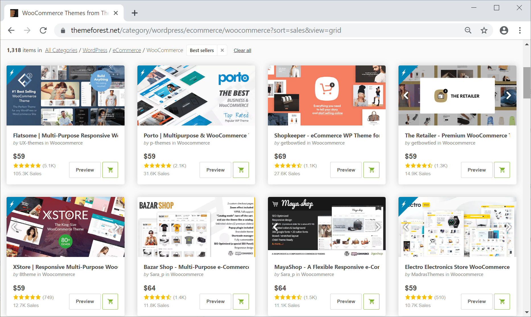Reload the ThemeForest page

point(43,30)
